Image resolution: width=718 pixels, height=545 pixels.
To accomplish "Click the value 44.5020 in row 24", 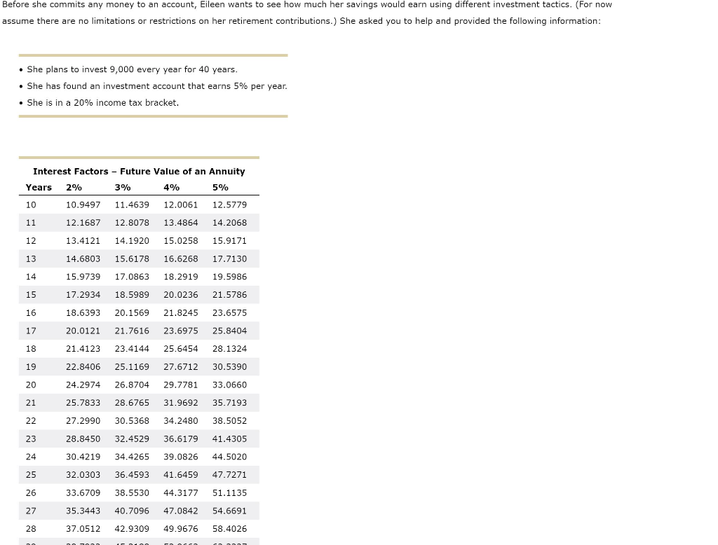I will [229, 457].
